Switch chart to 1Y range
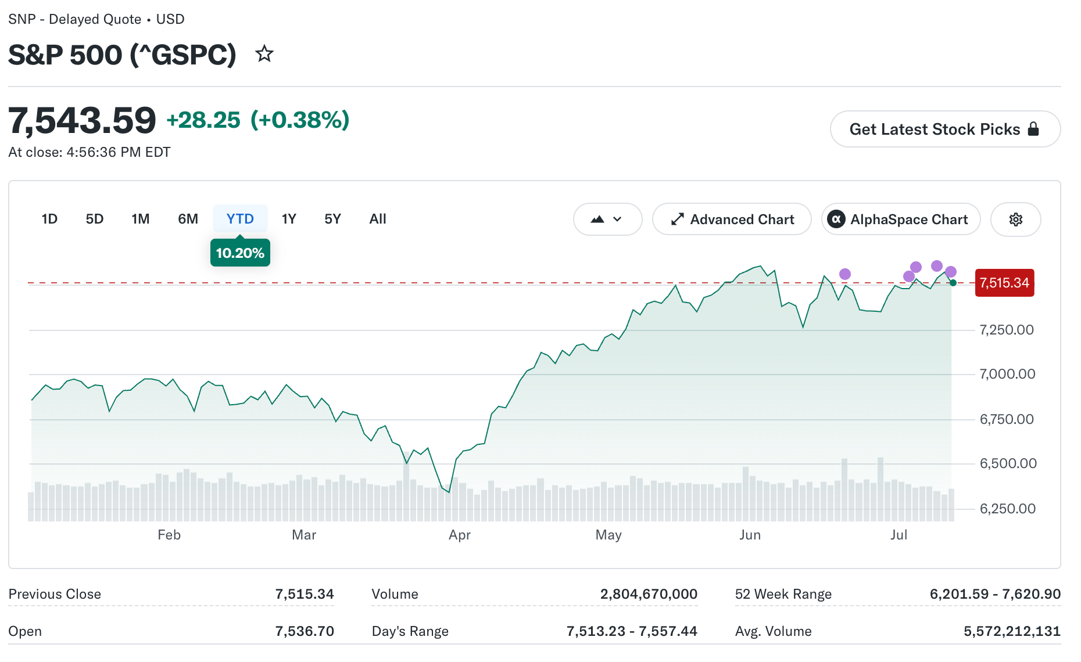This screenshot has width=1081, height=662. [x=289, y=219]
